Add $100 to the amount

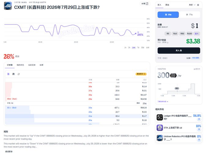189,34
